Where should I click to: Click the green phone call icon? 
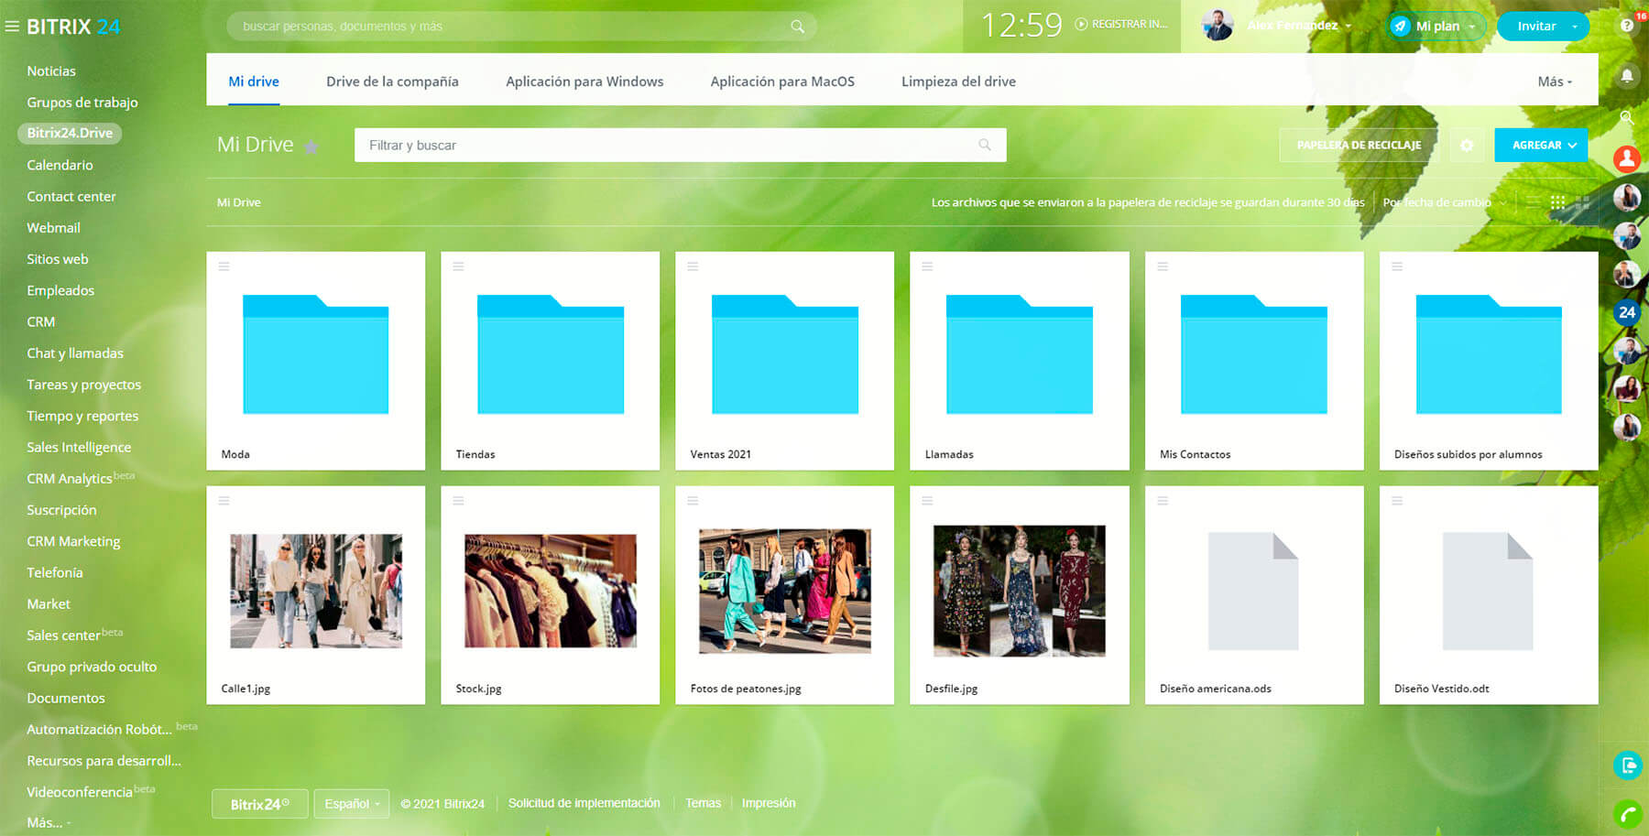(1627, 813)
